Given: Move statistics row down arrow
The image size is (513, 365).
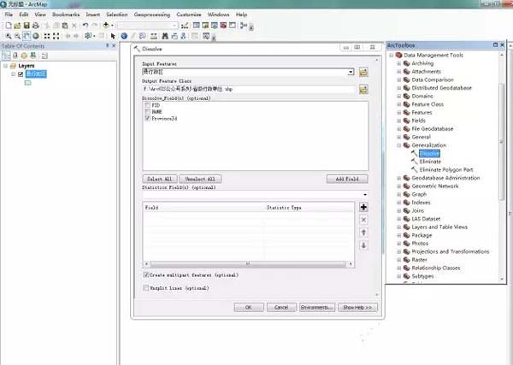Looking at the screenshot, I should coord(363,245).
